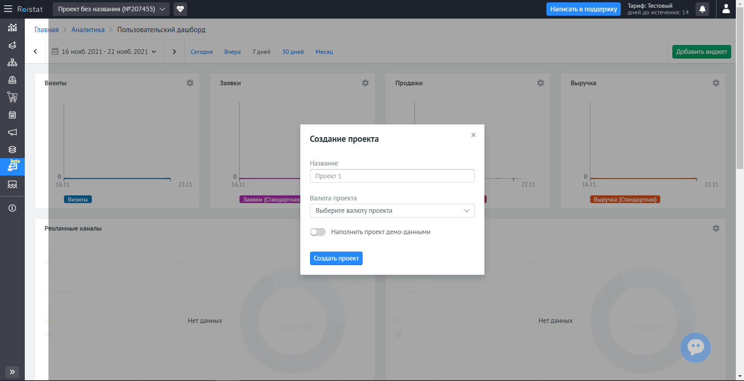
Task: Open the user profile icon
Action: 726,9
